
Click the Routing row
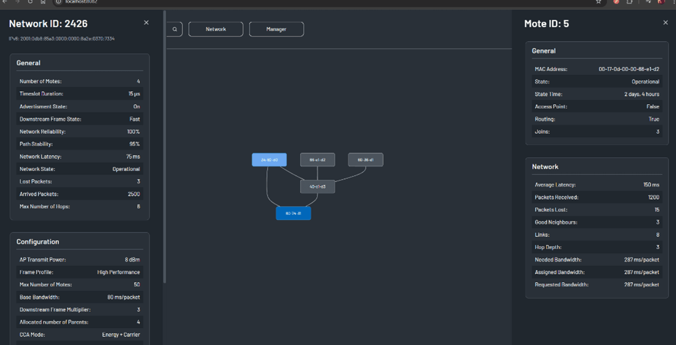click(597, 119)
